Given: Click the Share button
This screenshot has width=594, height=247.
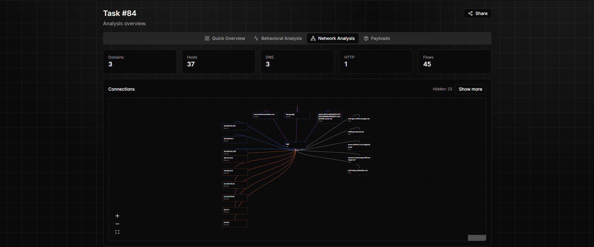Looking at the screenshot, I should 478,13.
